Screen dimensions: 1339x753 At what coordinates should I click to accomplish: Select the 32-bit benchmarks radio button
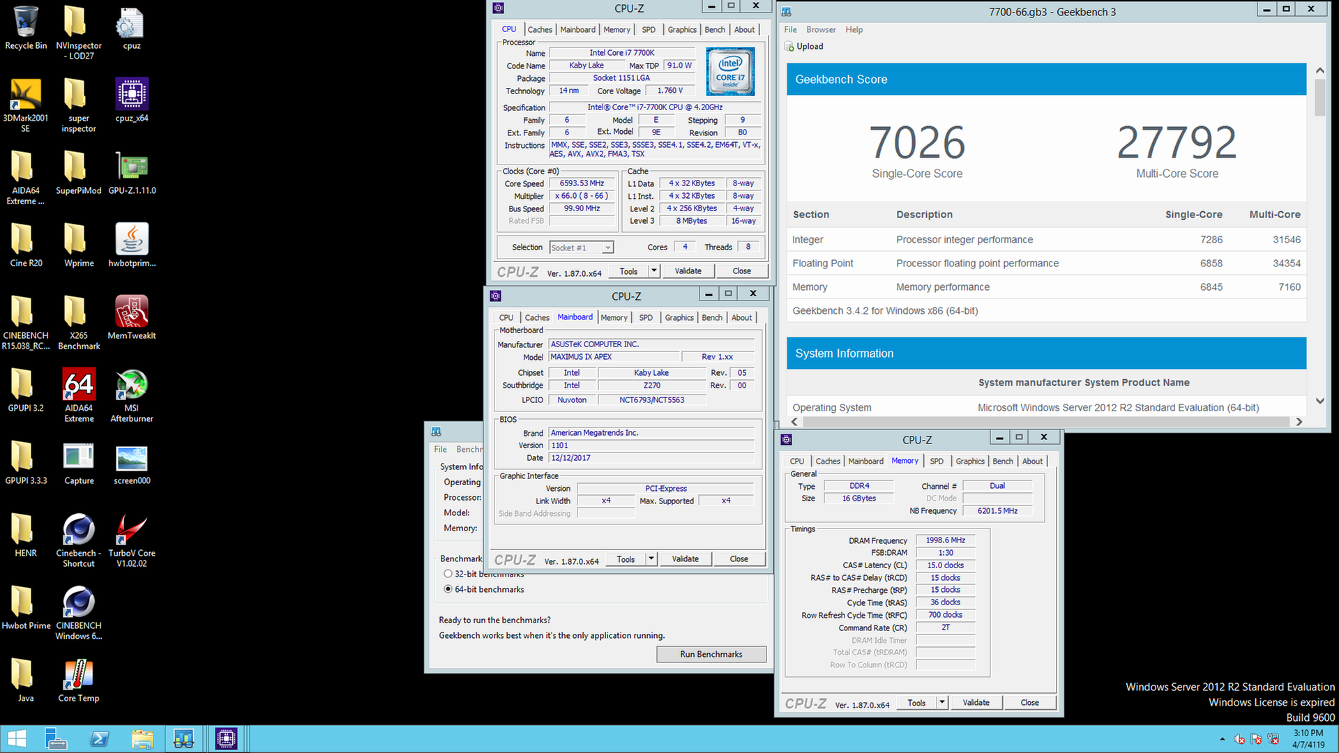tap(448, 574)
